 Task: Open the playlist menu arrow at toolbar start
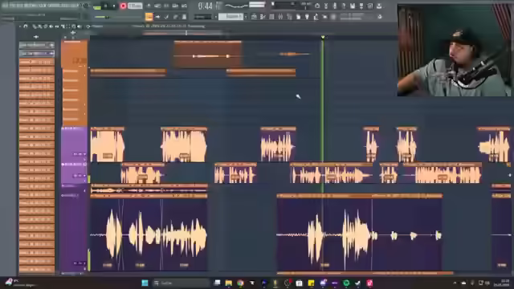click(x=19, y=26)
